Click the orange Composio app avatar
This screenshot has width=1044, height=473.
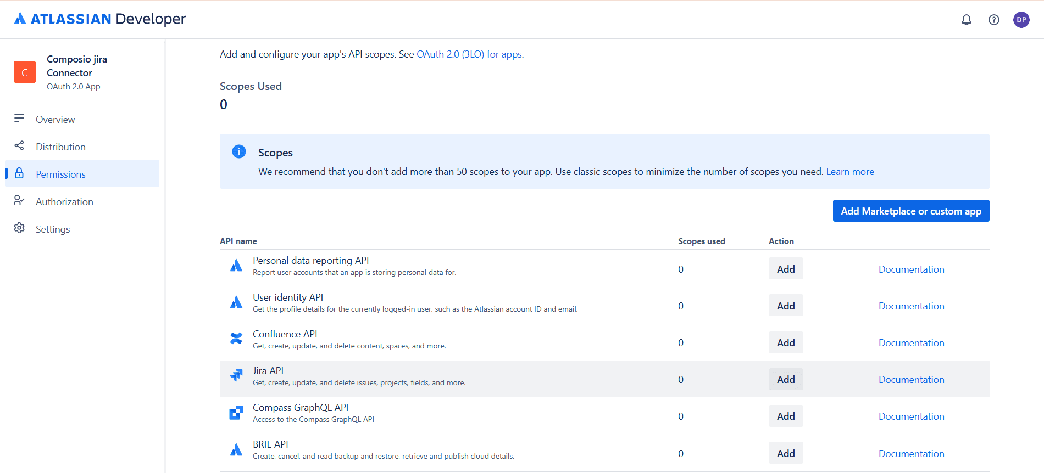tap(25, 72)
